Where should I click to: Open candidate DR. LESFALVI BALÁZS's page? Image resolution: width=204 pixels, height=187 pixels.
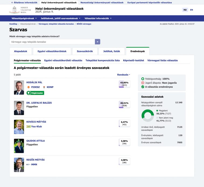point(39,103)
